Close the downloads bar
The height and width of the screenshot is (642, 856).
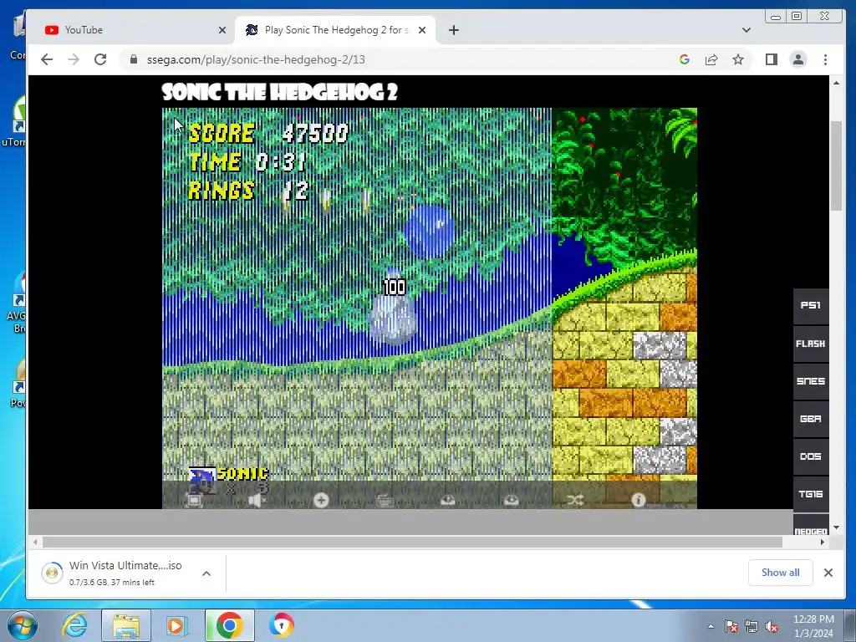(x=828, y=572)
